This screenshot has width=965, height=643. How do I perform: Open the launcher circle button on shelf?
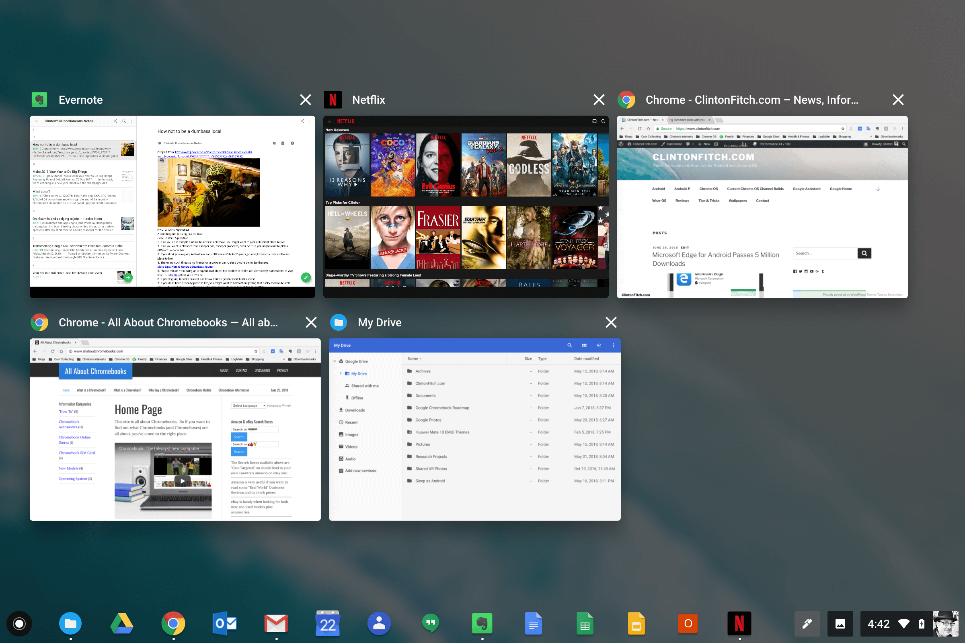pos(19,624)
